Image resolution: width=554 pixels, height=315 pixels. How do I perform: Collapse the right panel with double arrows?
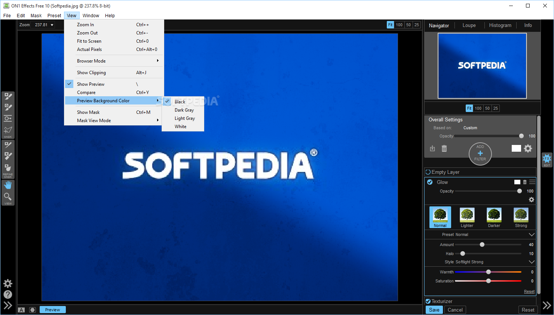(x=547, y=305)
